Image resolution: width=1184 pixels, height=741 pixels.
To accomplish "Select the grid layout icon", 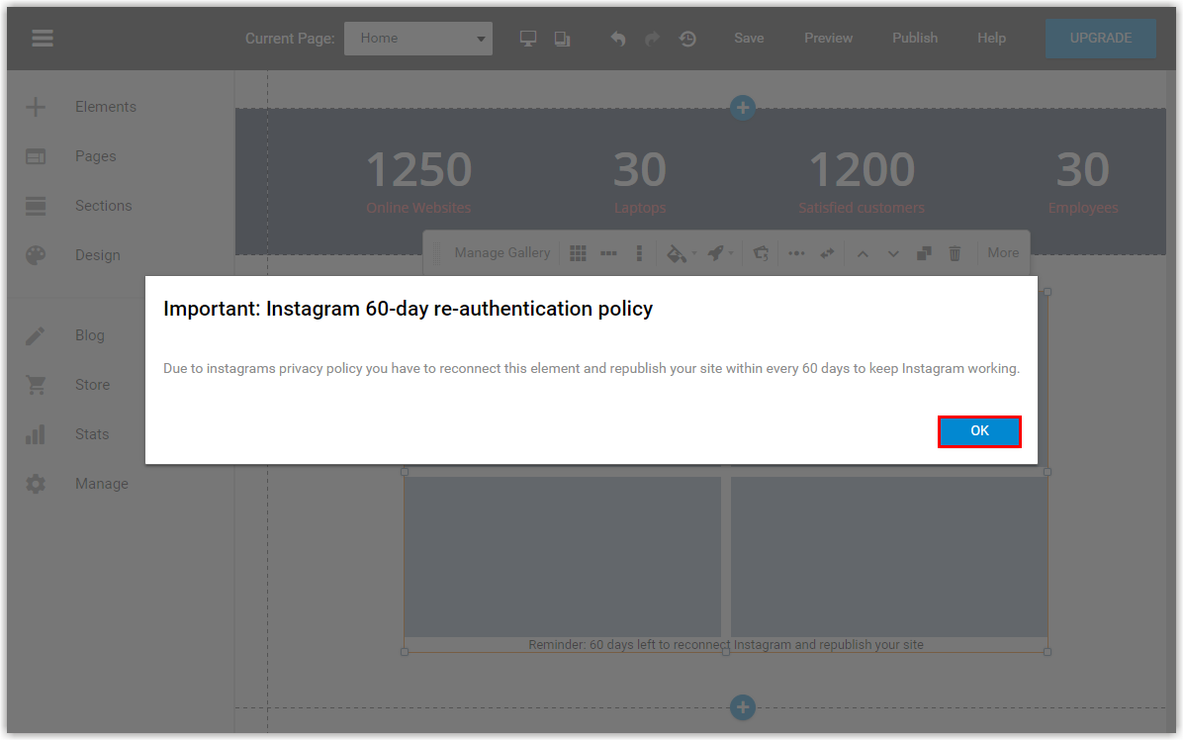I will 578,253.
